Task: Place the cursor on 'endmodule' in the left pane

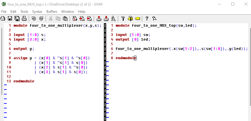Action: pos(24,81)
